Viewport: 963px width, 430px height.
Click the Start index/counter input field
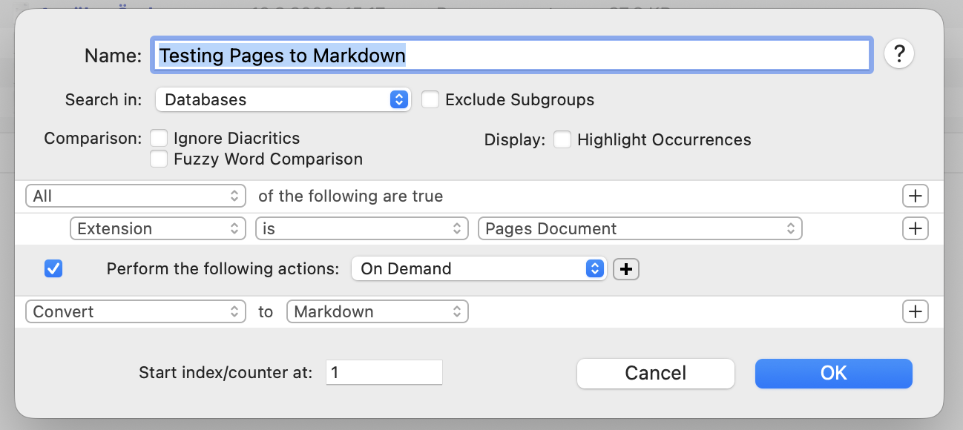[x=384, y=372]
